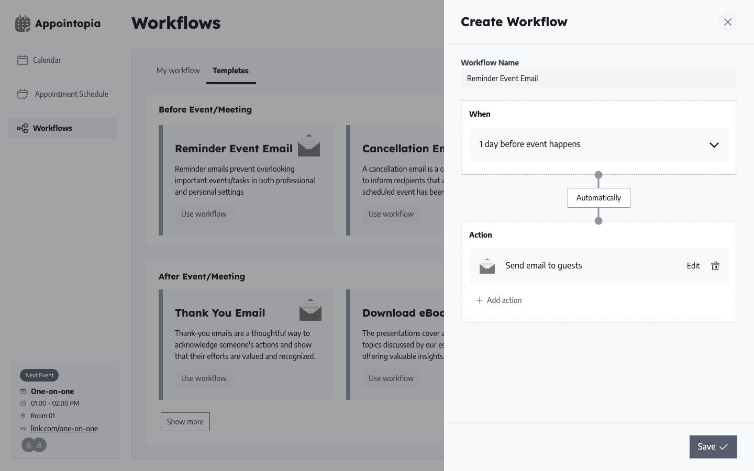Click the guest avatars in Next Event card
This screenshot has width=754, height=471.
coord(34,445)
